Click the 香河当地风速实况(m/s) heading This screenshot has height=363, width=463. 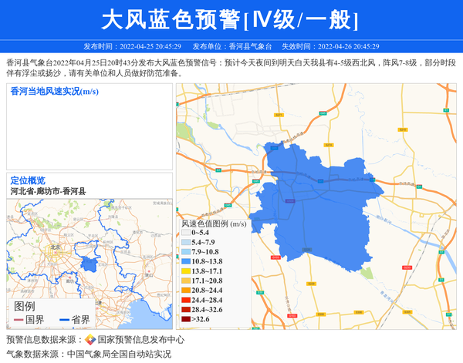click(55, 92)
